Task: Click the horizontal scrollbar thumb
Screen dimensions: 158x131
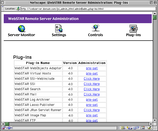Action: pos(7,124)
